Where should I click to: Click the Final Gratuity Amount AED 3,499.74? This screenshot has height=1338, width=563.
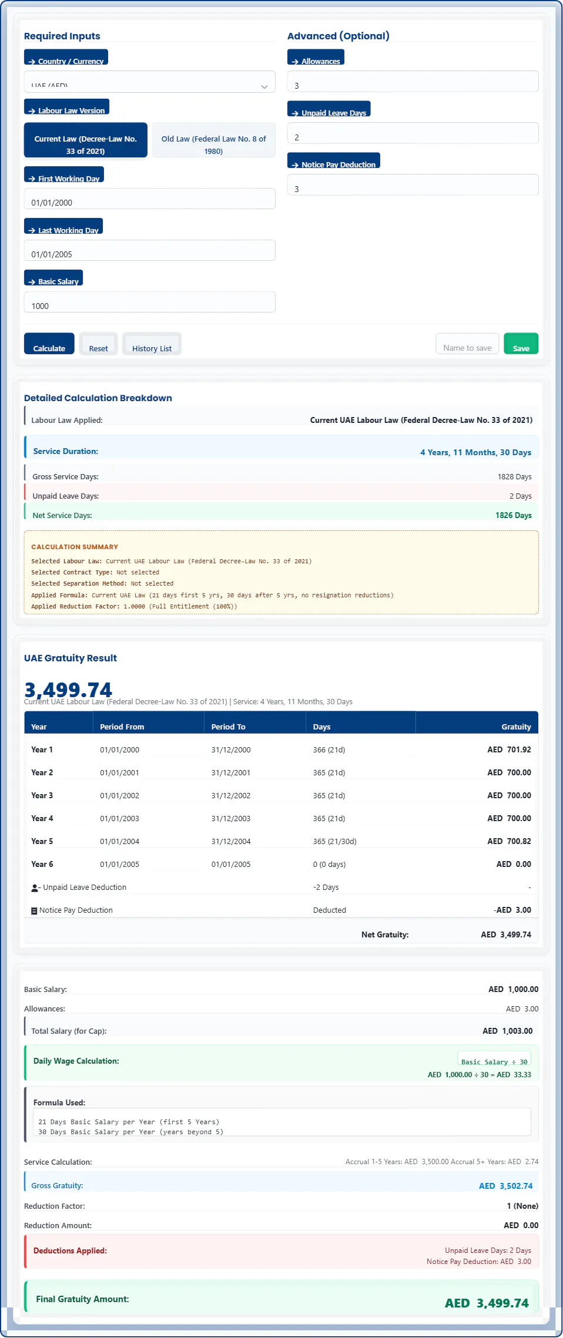click(x=487, y=1303)
